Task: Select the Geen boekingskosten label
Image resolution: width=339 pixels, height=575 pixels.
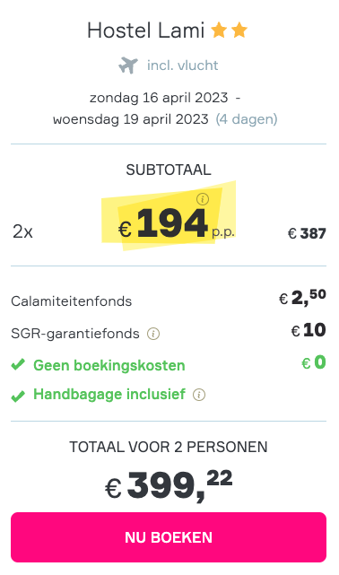Action: tap(109, 366)
